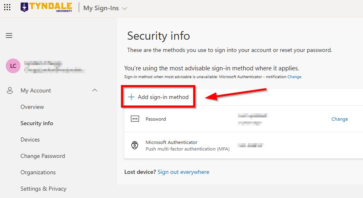Change the default sign-in method
The width and height of the screenshot is (363, 198).
pyautogui.click(x=294, y=77)
